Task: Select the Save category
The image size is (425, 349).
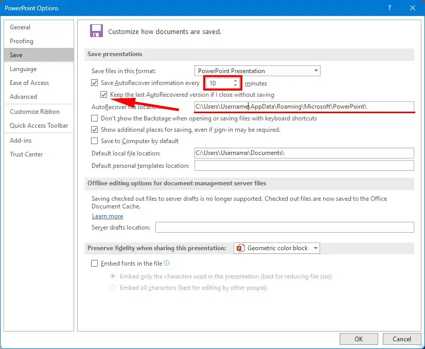Action: [x=39, y=55]
